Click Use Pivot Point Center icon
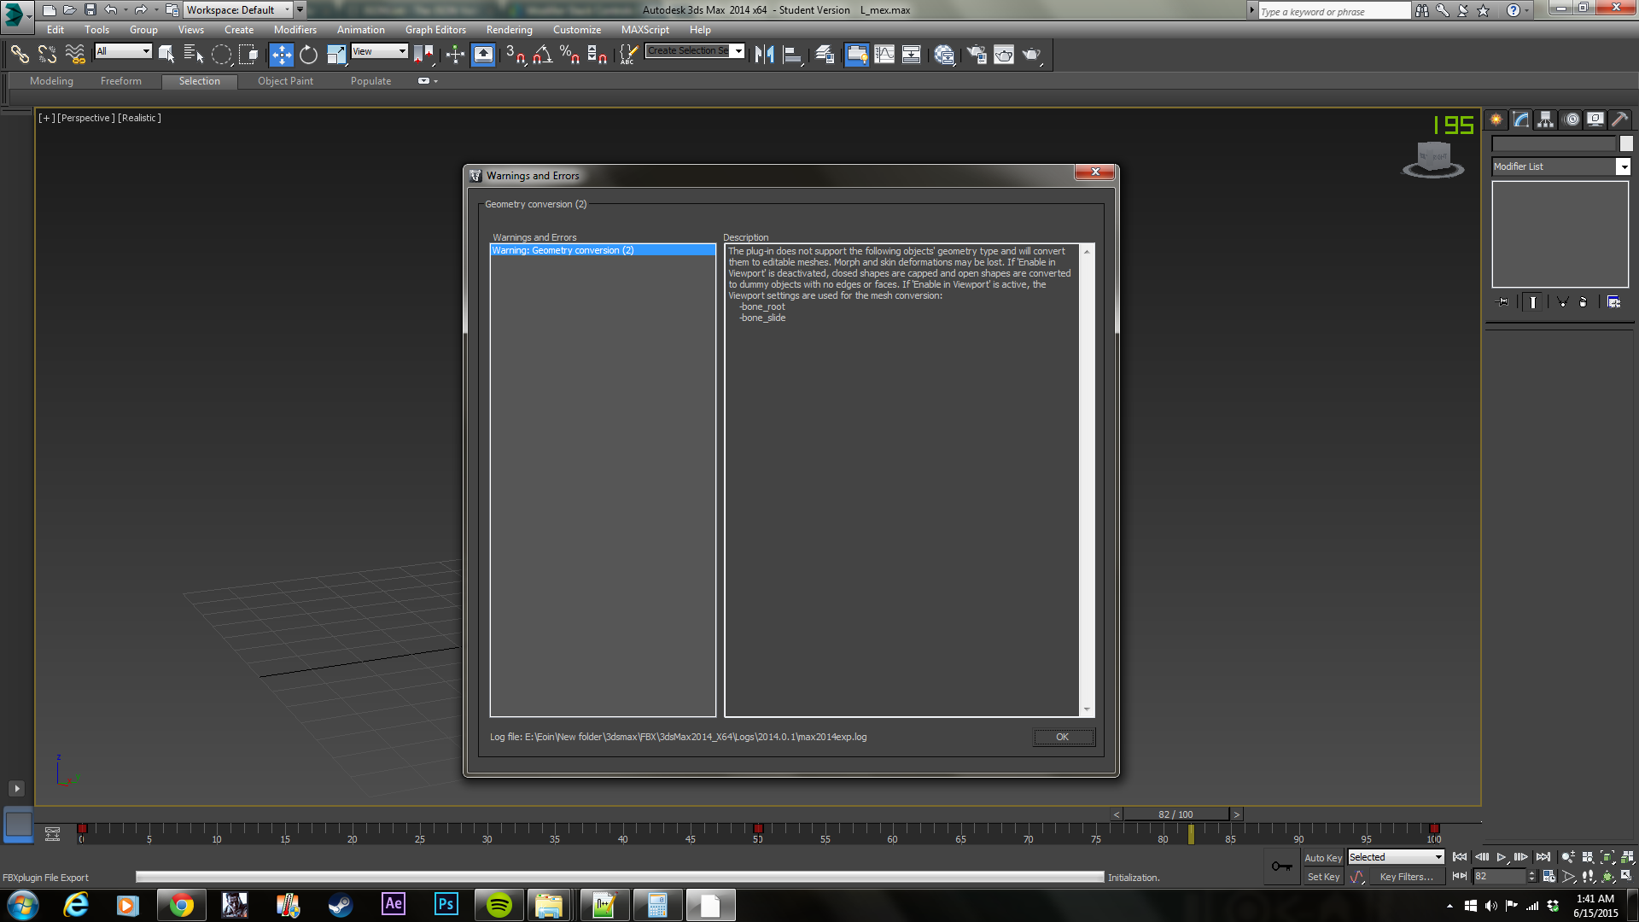1639x922 pixels. (x=423, y=55)
